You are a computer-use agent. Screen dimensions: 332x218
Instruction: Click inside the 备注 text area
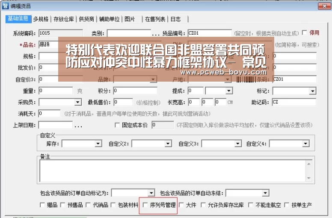pos(172,171)
